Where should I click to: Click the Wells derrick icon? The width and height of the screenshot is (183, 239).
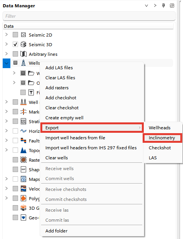coord(23,63)
